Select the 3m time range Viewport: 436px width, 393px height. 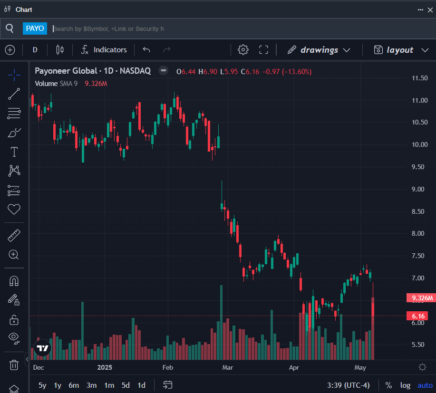coord(91,385)
